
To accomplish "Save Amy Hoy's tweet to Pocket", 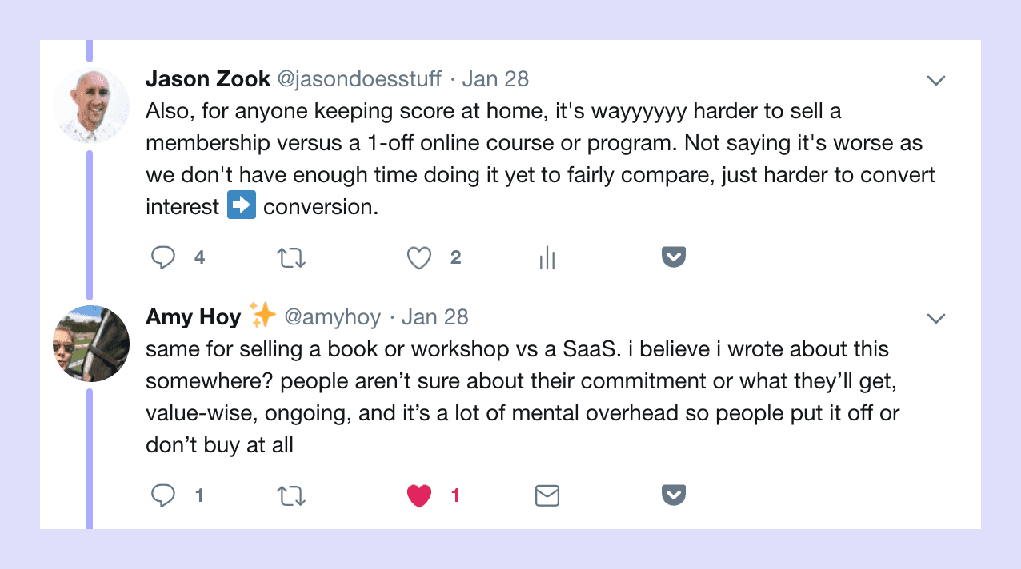I will (x=673, y=495).
